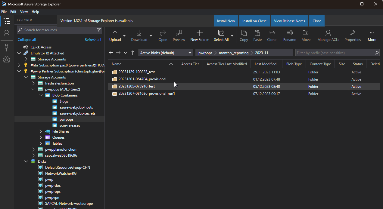This screenshot has width=383, height=209.
Task: Click the Move toolbar icon
Action: 306,36
